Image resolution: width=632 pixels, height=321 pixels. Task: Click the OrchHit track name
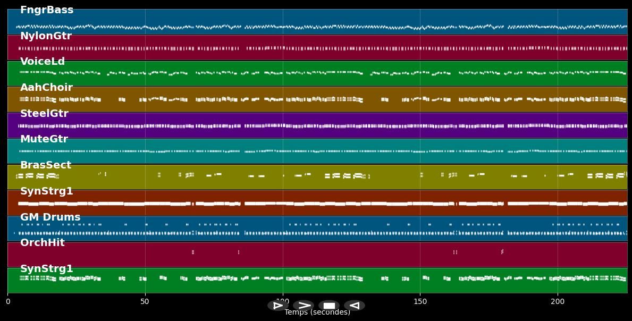click(x=43, y=243)
